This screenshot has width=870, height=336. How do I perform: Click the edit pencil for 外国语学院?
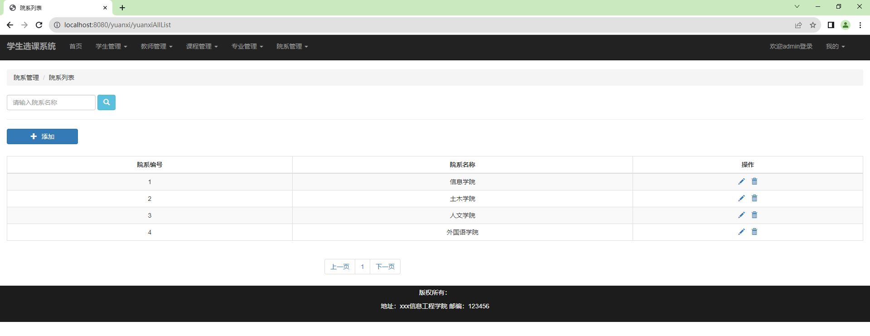(741, 232)
